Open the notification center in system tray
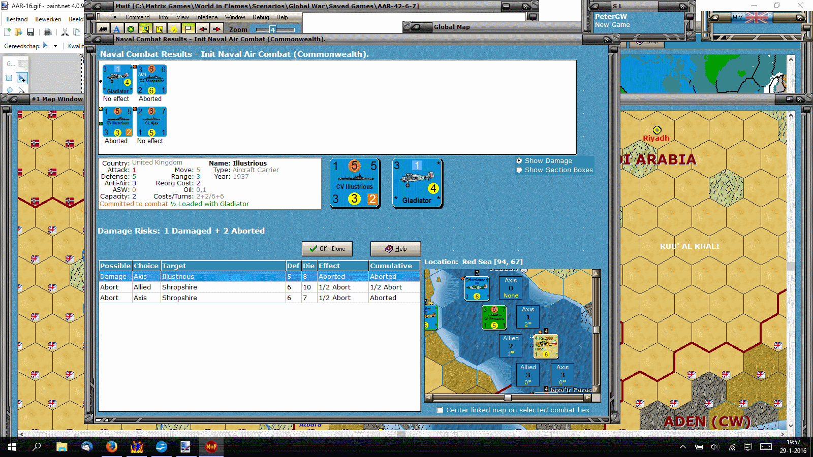The width and height of the screenshot is (813, 457). pyautogui.click(x=748, y=447)
